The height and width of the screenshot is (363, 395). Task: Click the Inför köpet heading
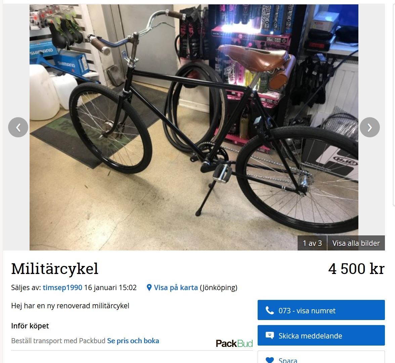[30, 326]
